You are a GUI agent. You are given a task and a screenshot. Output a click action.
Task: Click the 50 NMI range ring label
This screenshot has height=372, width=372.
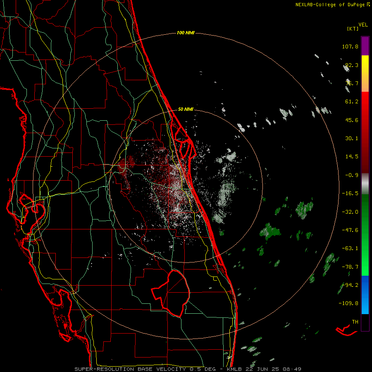pos(186,109)
